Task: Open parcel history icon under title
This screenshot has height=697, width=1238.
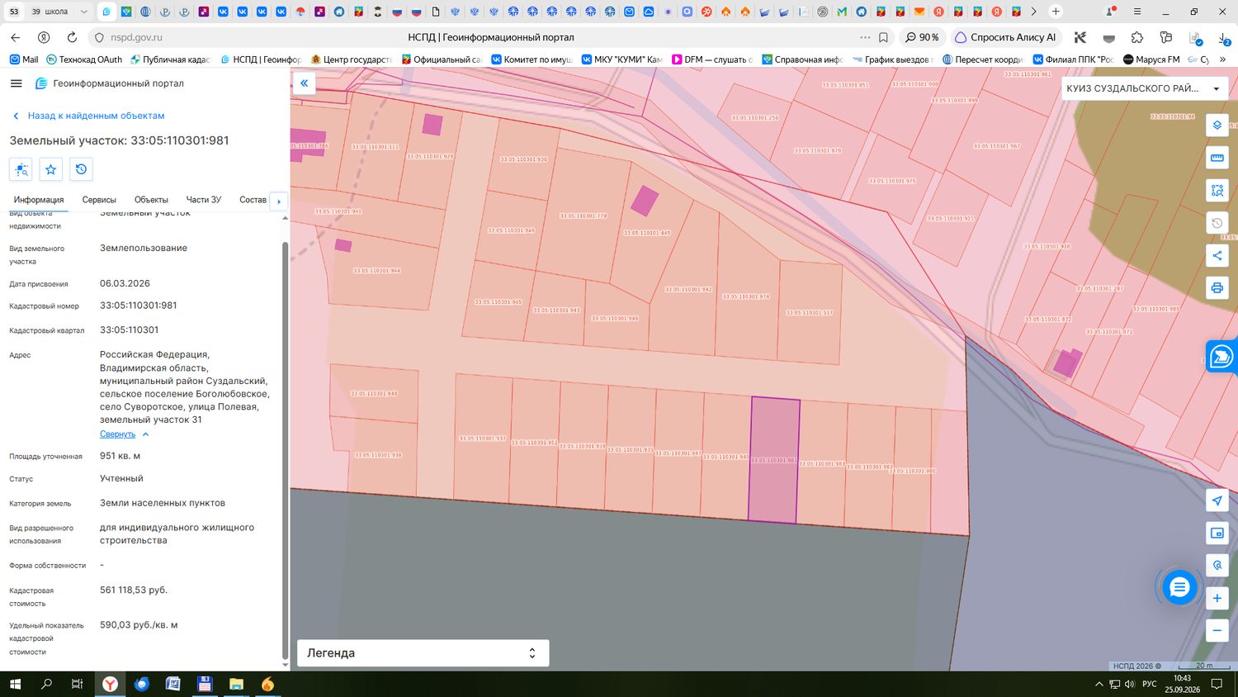Action: coord(81,169)
